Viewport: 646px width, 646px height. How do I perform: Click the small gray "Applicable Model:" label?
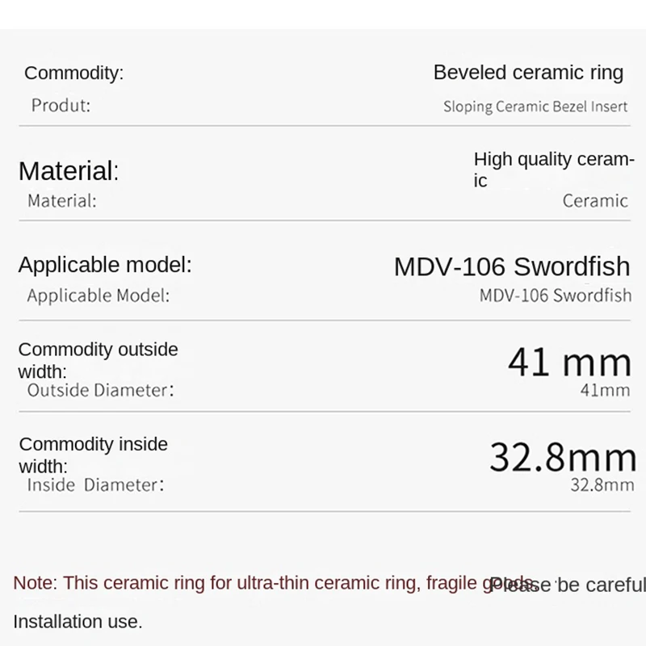pyautogui.click(x=99, y=296)
